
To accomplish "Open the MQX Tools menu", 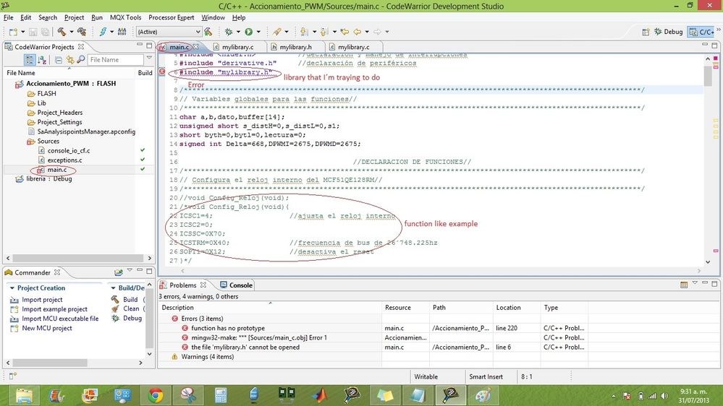I will [x=125, y=17].
